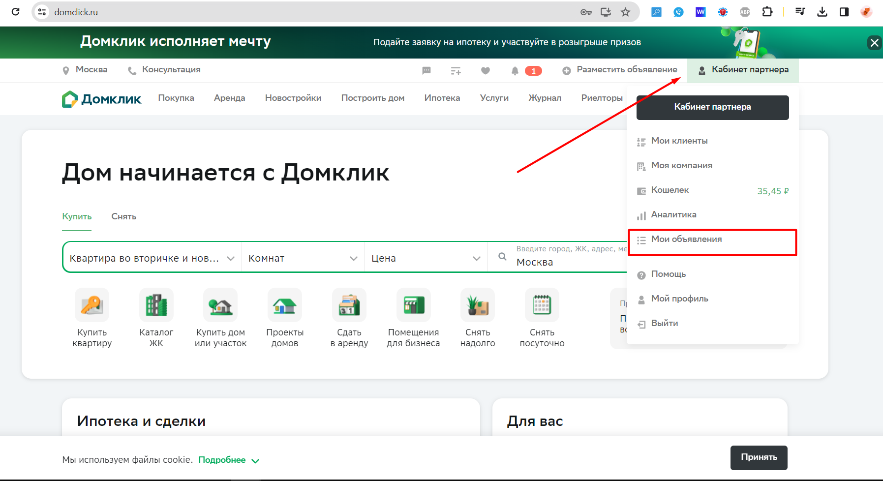The width and height of the screenshot is (883, 481).
Task: Click Консультация phone link
Action: (x=164, y=70)
